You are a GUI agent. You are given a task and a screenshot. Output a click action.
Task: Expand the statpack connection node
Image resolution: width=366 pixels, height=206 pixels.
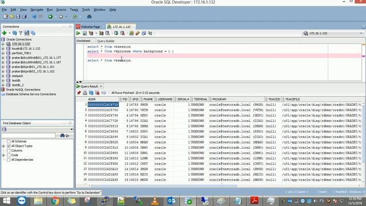pyautogui.click(x=3, y=76)
